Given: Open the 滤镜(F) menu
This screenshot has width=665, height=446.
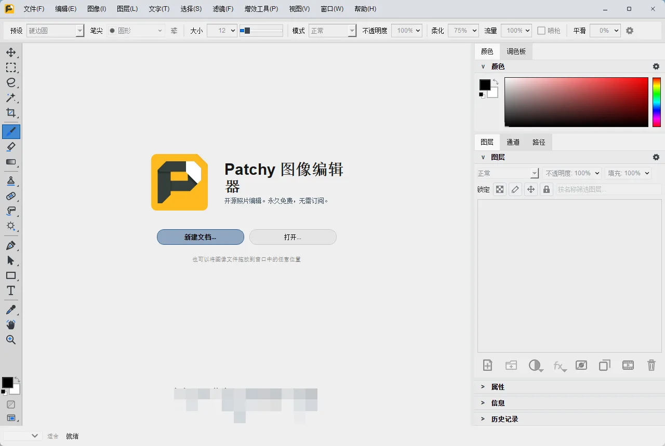Looking at the screenshot, I should (223, 9).
